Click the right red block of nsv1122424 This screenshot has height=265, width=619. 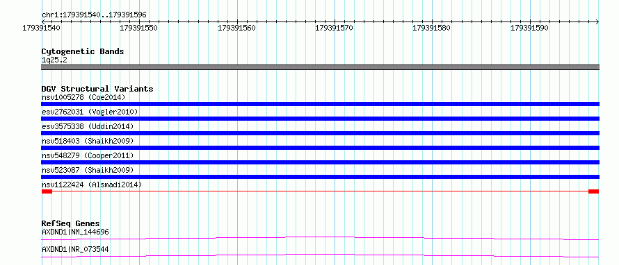tap(594, 191)
